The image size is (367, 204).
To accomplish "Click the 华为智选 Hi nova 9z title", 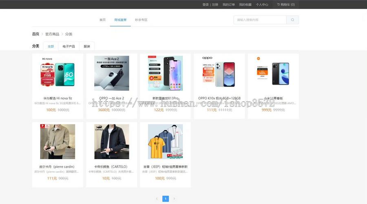I will click(57, 98).
